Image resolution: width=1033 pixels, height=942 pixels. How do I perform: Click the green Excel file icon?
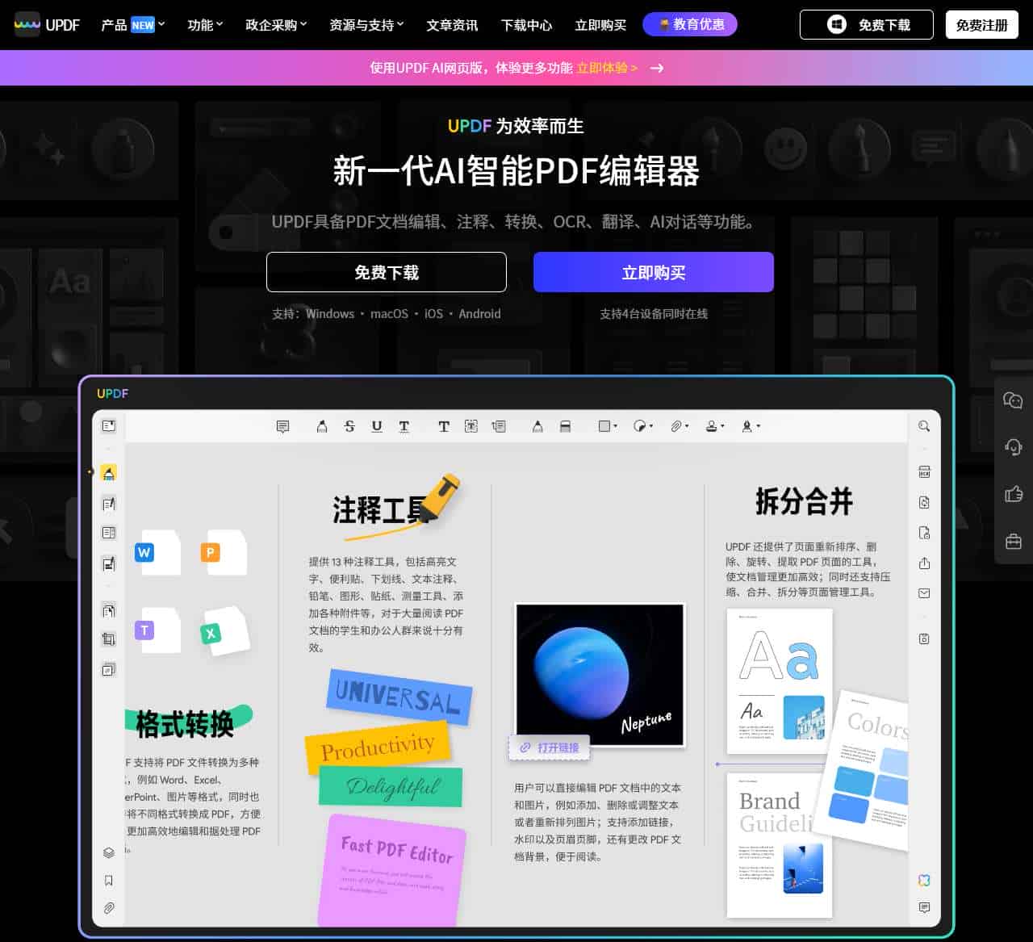(x=224, y=630)
